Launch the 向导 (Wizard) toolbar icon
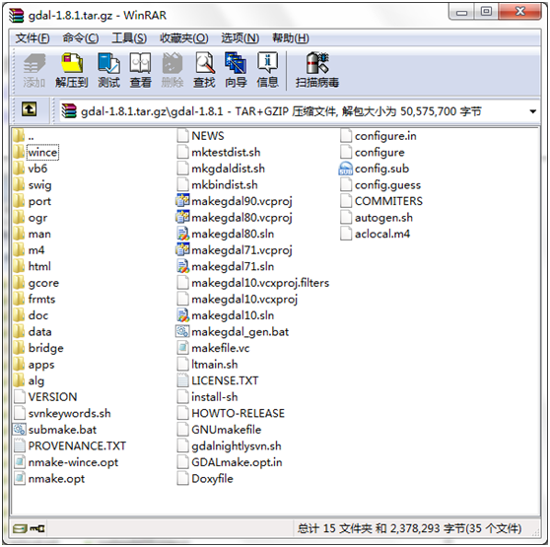This screenshot has height=547, width=550. point(236,70)
